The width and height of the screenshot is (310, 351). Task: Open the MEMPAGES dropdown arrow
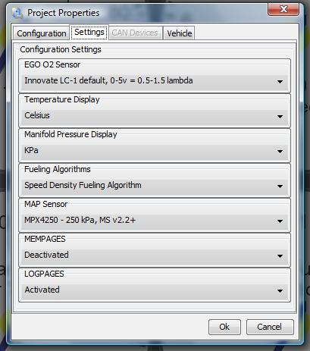coord(280,256)
